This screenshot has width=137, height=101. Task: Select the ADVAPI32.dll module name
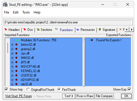(x=30, y=80)
